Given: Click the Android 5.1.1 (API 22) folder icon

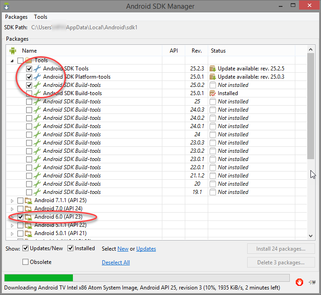Looking at the screenshot, I should (x=28, y=225).
